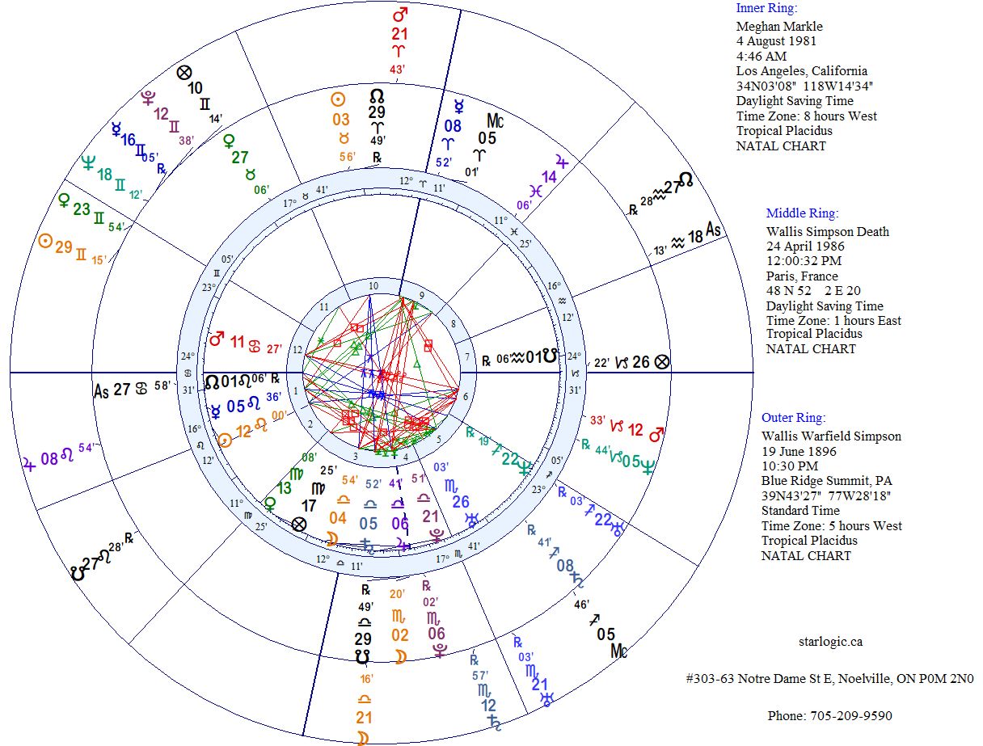The height and width of the screenshot is (746, 983).
Task: Select the South Node glyph at 27 Leo
Action: click(x=78, y=574)
